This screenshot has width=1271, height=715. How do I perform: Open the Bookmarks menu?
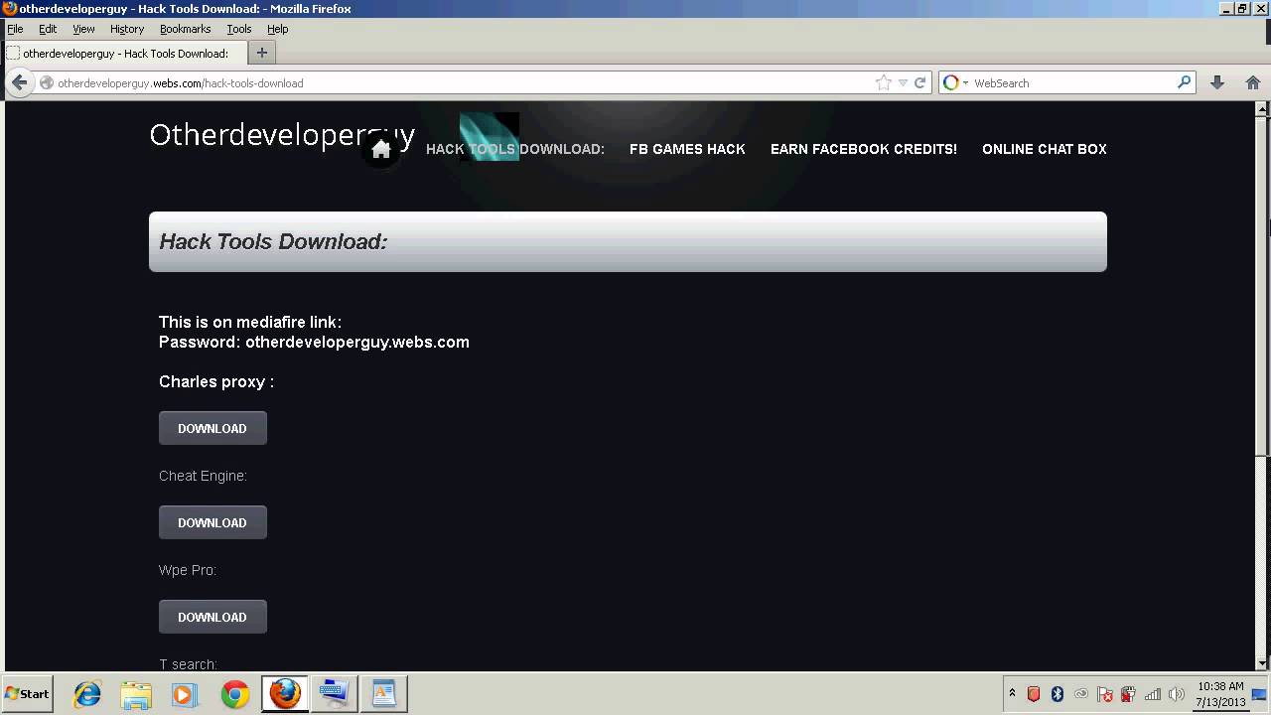[186, 29]
